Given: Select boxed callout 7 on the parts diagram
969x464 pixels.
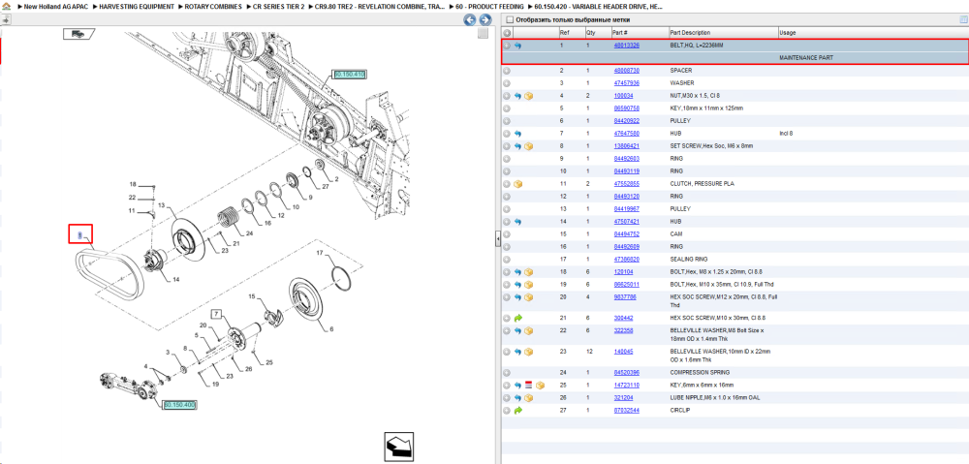Looking at the screenshot, I should [x=216, y=314].
